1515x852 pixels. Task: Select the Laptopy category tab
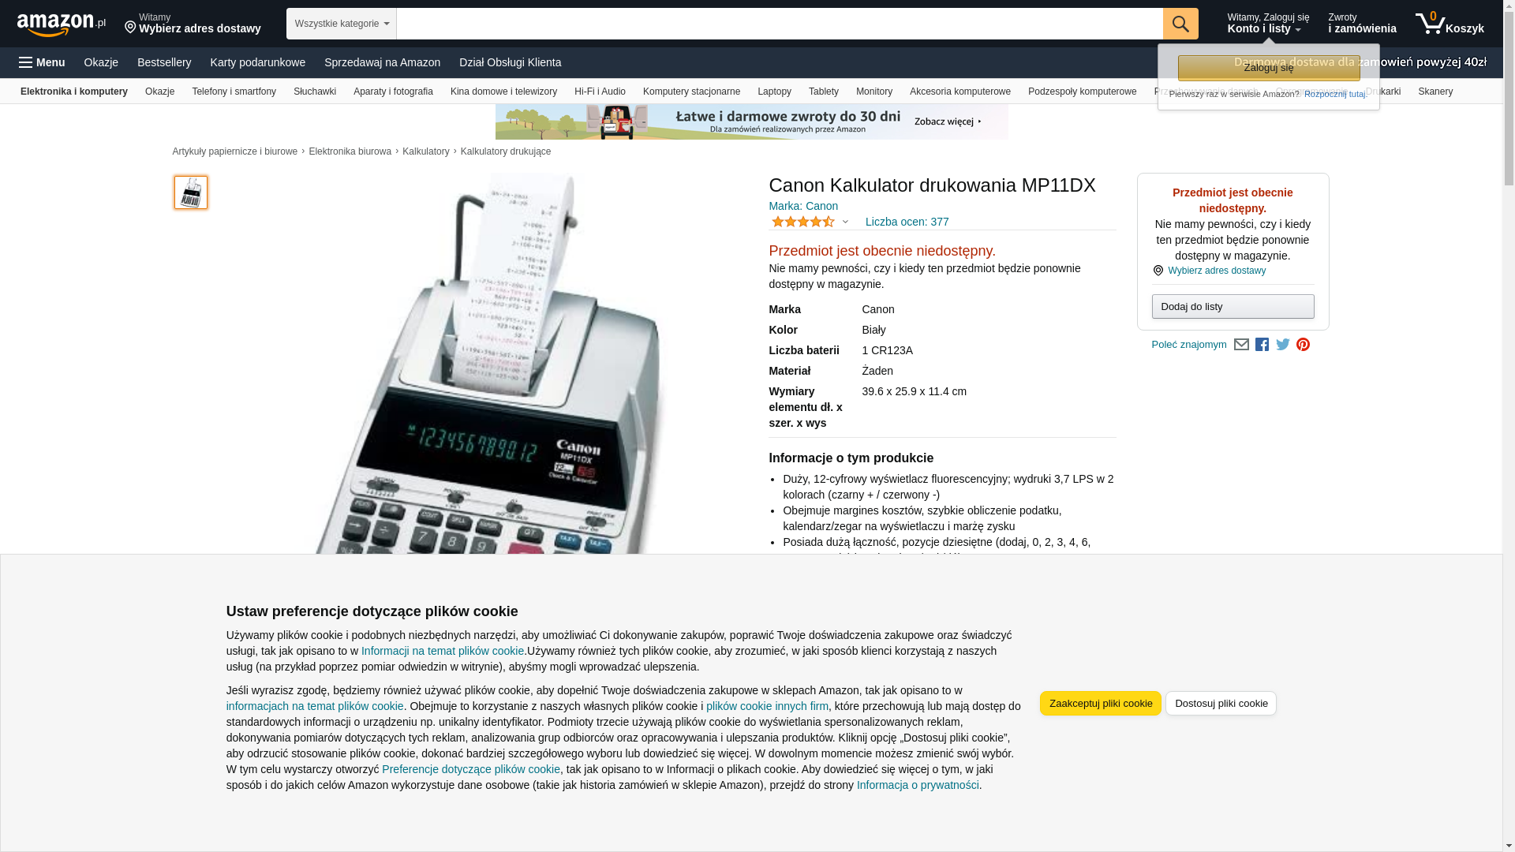coord(774,92)
